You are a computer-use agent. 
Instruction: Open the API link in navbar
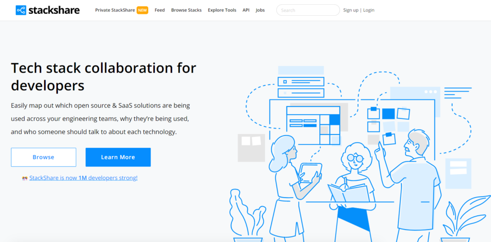[246, 10]
